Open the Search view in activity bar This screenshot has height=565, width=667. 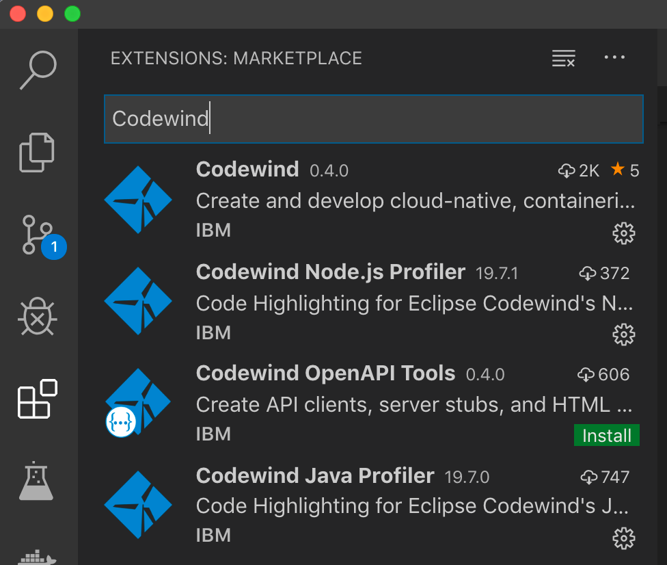tap(38, 70)
